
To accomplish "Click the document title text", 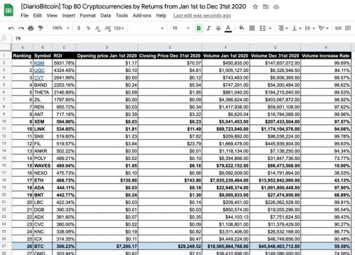I will click(x=133, y=6).
